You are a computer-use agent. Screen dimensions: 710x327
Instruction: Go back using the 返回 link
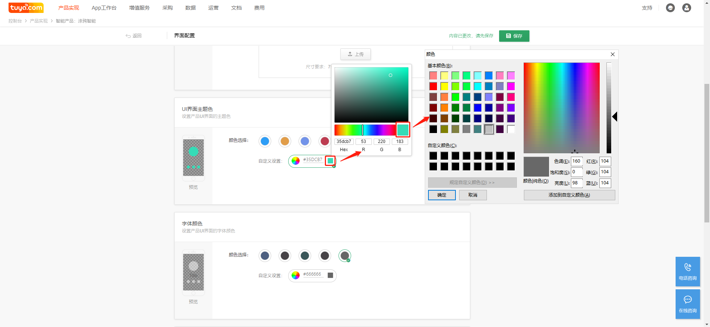point(134,36)
